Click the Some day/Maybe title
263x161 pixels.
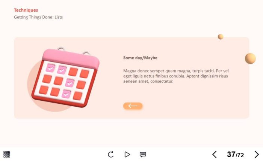(140, 58)
